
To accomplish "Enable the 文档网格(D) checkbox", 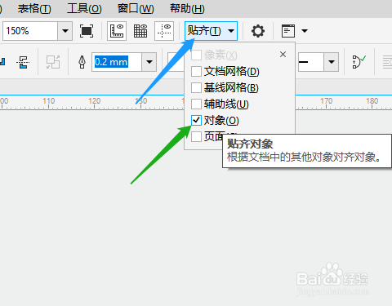I will (196, 72).
